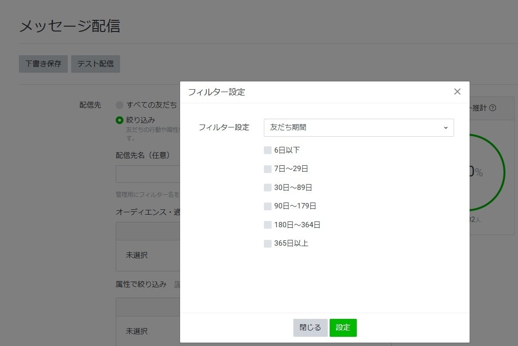Click the 閉じる button
Viewport: 518px width, 346px height.
pyautogui.click(x=310, y=328)
